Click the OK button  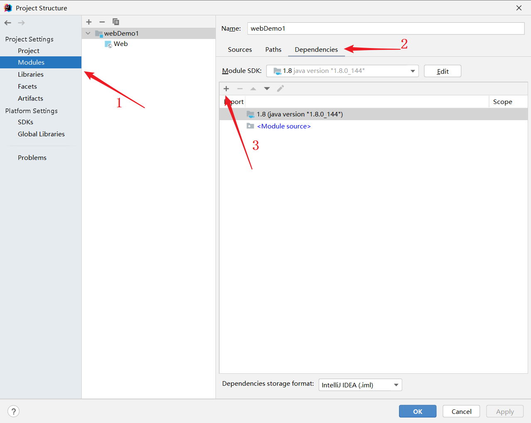[x=418, y=411]
